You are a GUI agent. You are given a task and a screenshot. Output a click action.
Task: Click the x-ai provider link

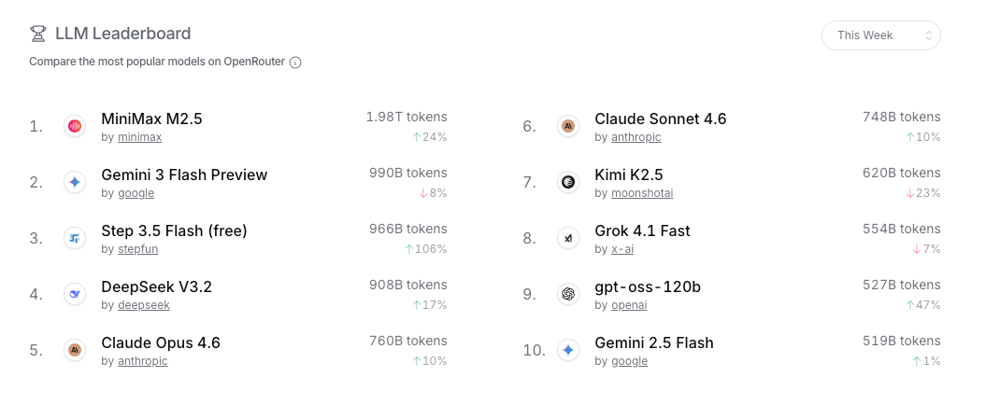622,249
